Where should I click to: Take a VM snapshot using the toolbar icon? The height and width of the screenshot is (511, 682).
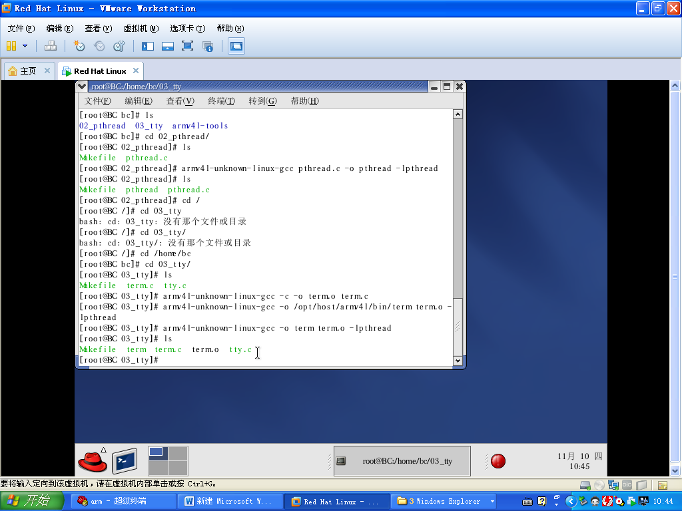click(x=79, y=46)
